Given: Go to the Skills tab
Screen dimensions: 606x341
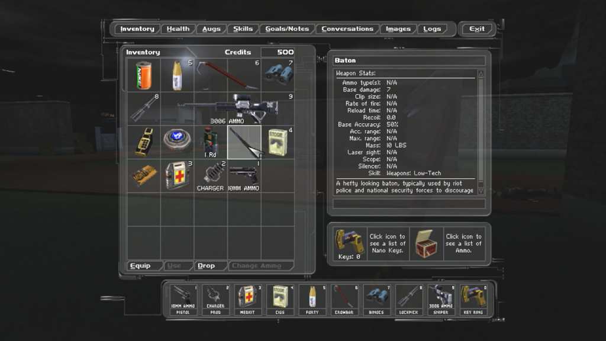Looking at the screenshot, I should 243,29.
